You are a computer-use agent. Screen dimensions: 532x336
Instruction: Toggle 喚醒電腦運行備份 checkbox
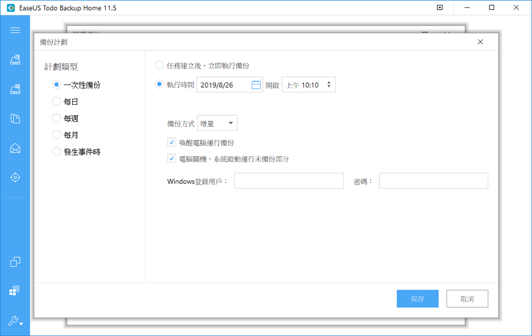tap(171, 142)
